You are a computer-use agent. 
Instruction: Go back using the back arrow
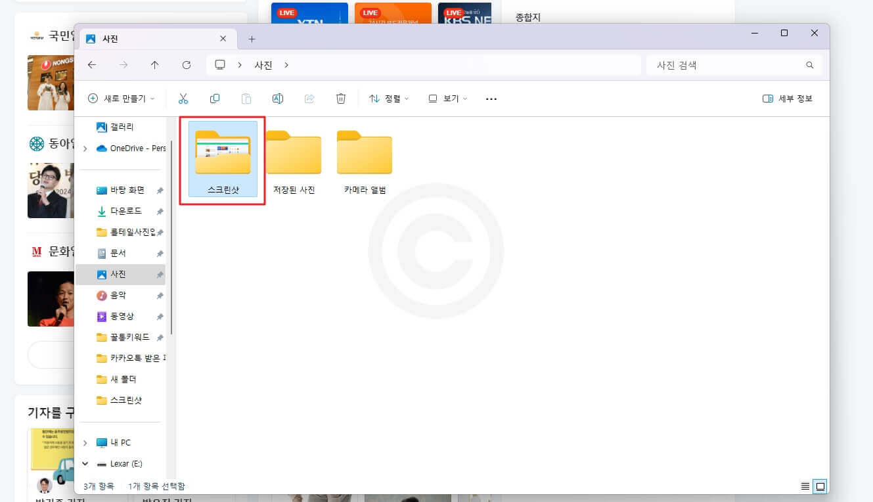[x=92, y=64]
